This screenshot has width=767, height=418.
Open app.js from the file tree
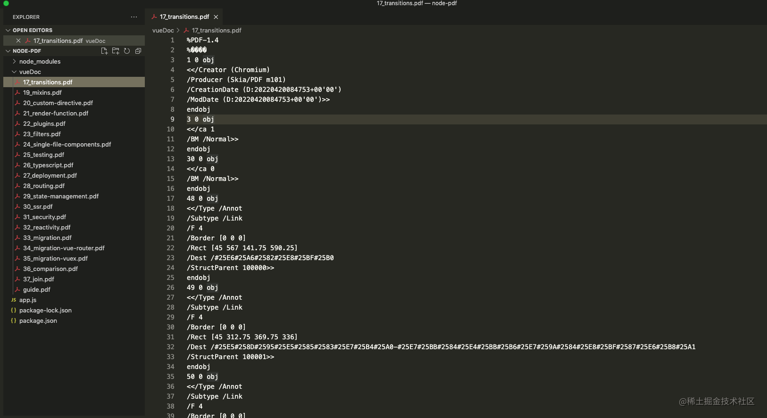[28, 300]
